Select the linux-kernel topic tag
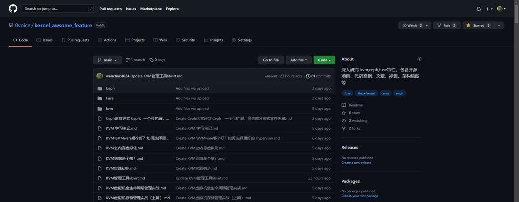The image size is (519, 202). click(x=367, y=93)
